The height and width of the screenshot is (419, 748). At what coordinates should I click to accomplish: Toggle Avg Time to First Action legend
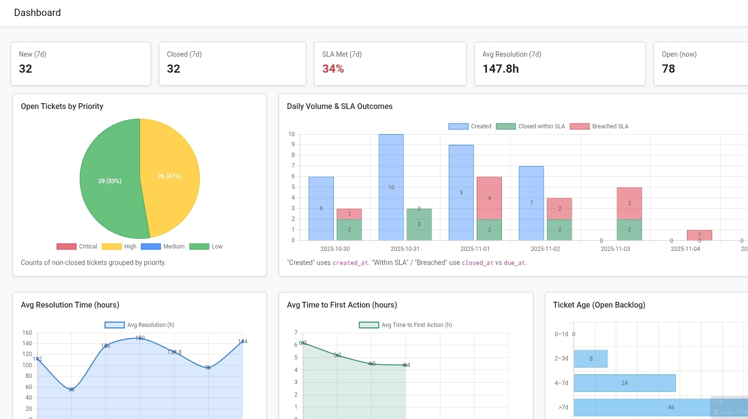(x=405, y=325)
